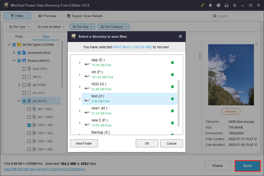Click the file list scrollbar behind the dialog
Viewport: 264px width, 176px height.
[x=200, y=56]
